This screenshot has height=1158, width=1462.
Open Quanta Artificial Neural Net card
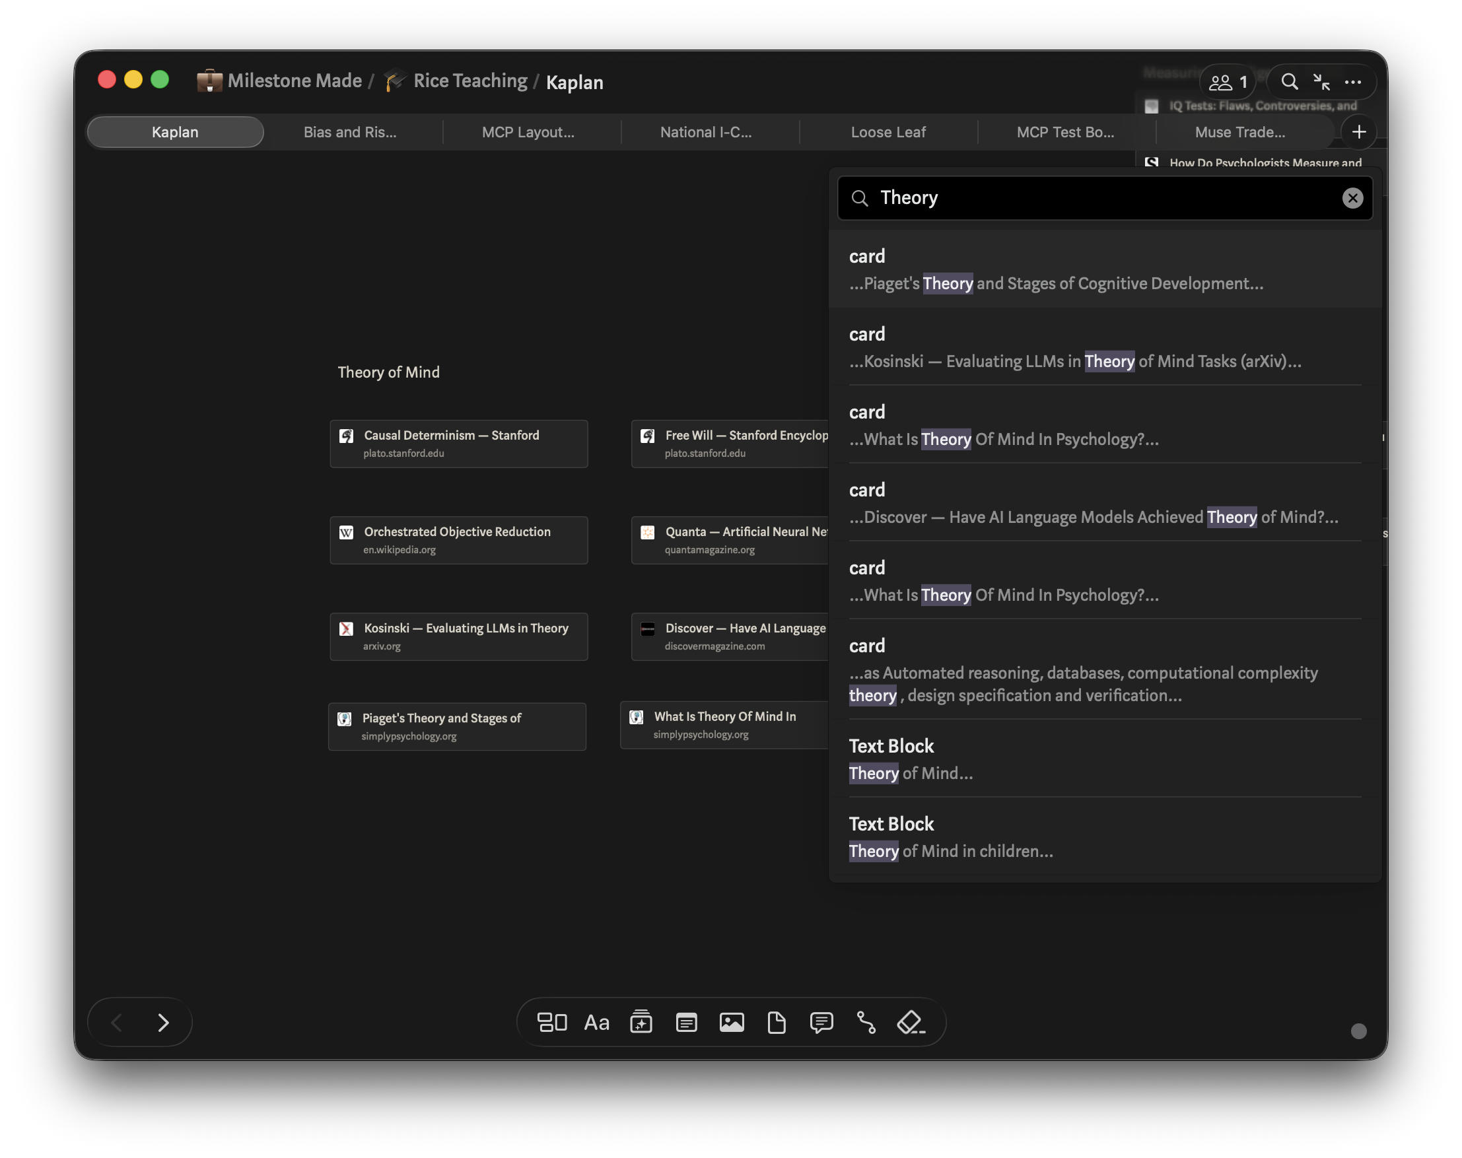point(730,539)
